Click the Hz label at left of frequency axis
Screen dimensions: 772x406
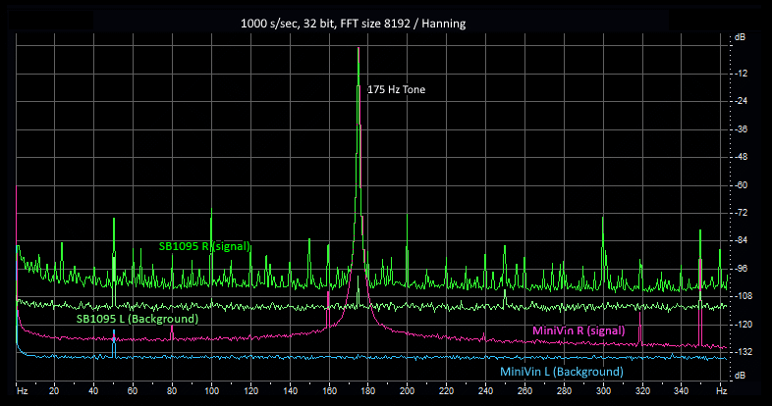point(21,390)
